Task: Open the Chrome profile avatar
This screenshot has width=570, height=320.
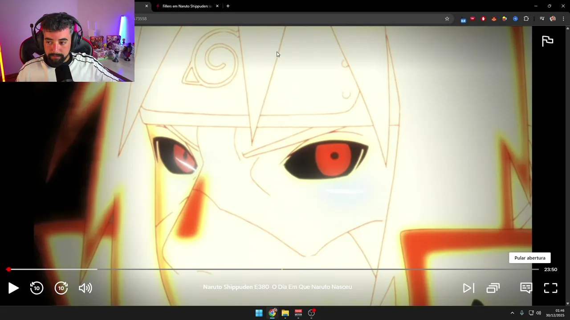Action: (553, 19)
